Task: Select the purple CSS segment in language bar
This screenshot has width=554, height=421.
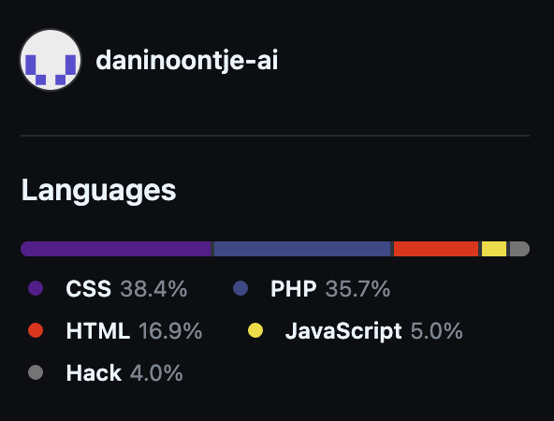Action: [115, 249]
